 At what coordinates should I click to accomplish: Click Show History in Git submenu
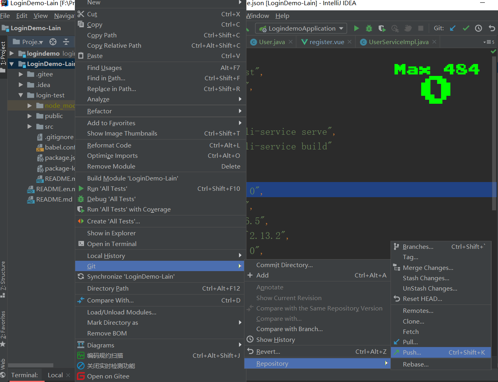pyautogui.click(x=317, y=339)
